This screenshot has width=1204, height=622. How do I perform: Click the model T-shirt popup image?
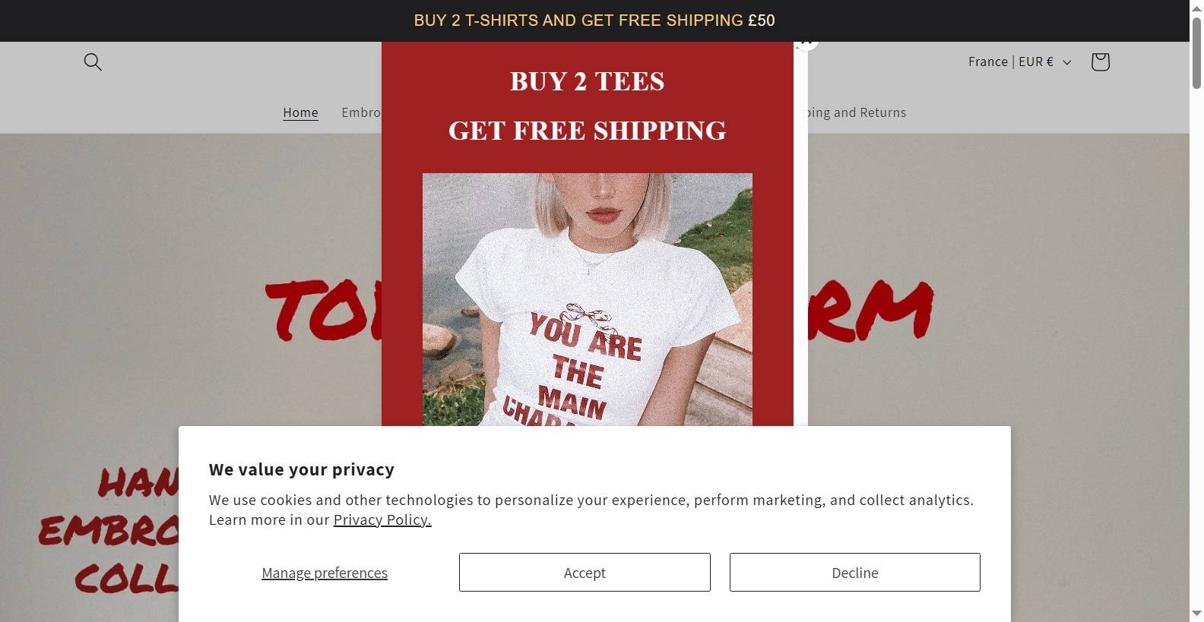pos(587,299)
